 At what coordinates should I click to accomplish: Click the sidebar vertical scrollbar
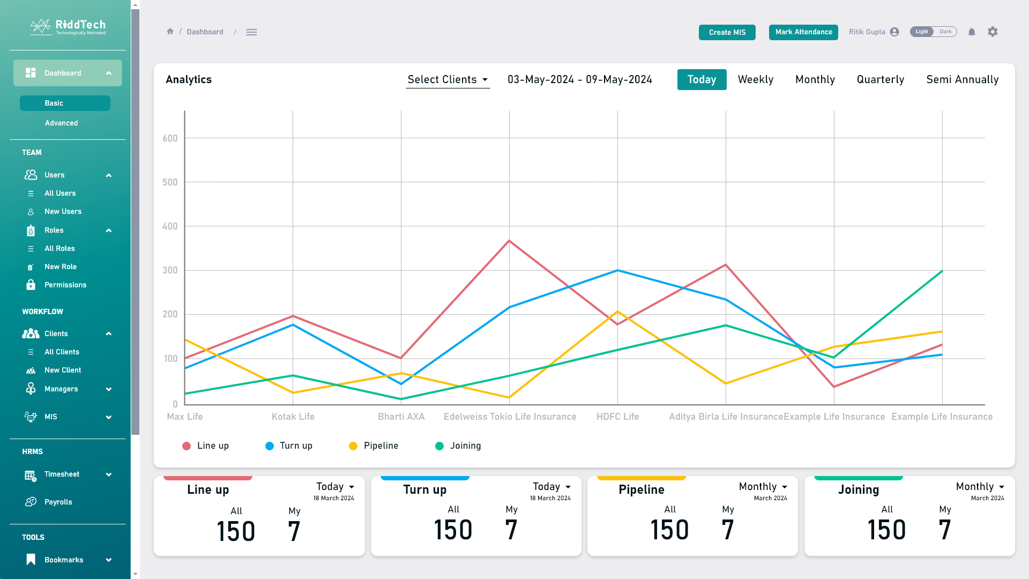tap(135, 222)
